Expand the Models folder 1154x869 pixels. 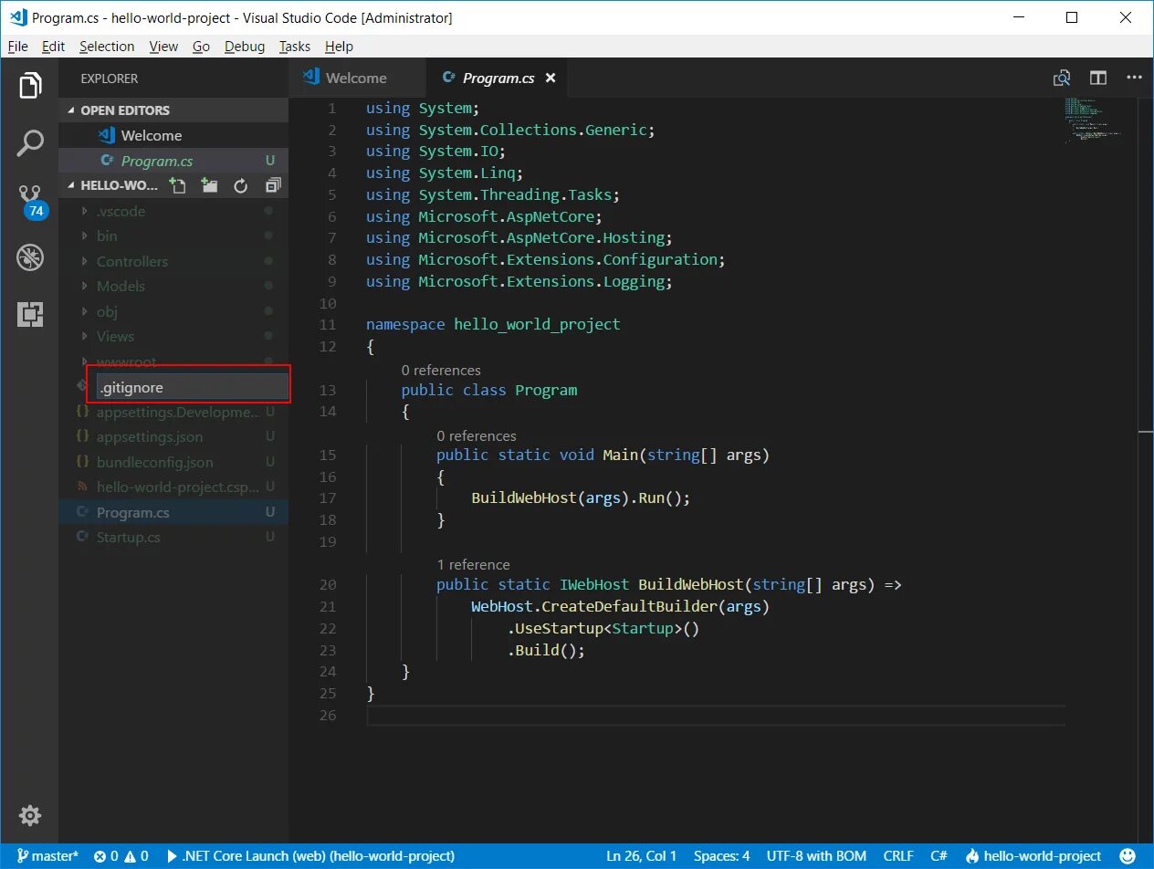click(173, 286)
